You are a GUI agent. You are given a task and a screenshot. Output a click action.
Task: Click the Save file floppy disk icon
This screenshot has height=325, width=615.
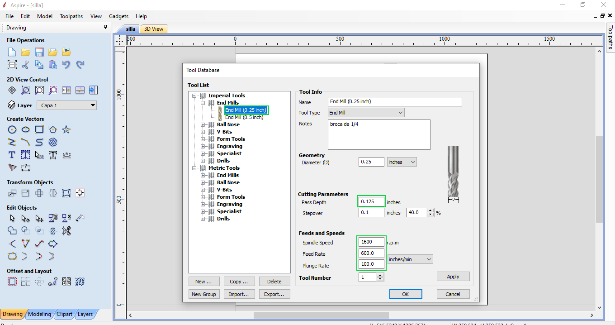(39, 52)
